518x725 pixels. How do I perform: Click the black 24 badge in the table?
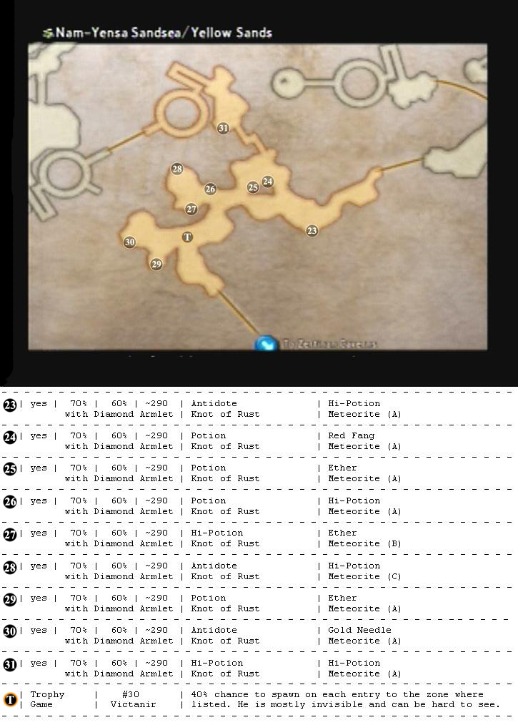point(10,438)
